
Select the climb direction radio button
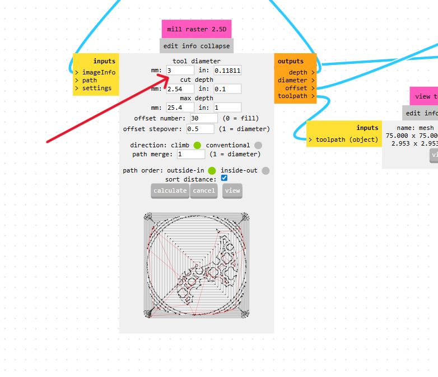(197, 145)
